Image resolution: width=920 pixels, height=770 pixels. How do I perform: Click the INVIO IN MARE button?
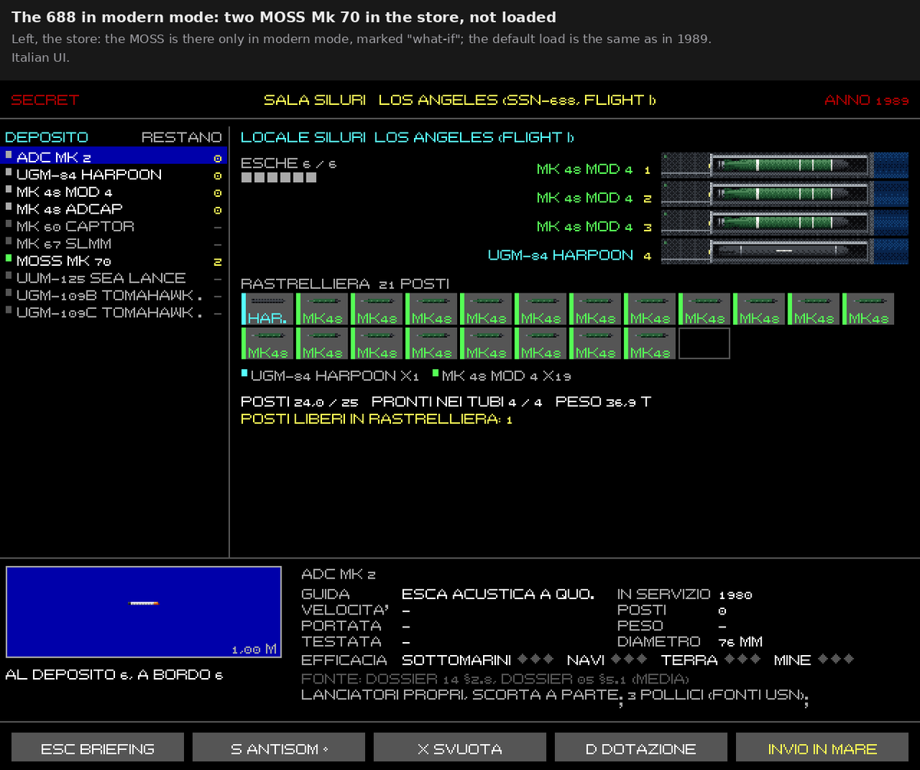pos(822,749)
